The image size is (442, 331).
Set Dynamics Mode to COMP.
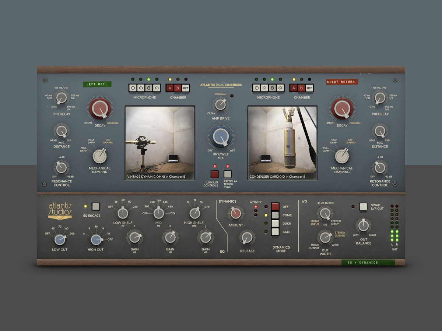click(x=275, y=215)
